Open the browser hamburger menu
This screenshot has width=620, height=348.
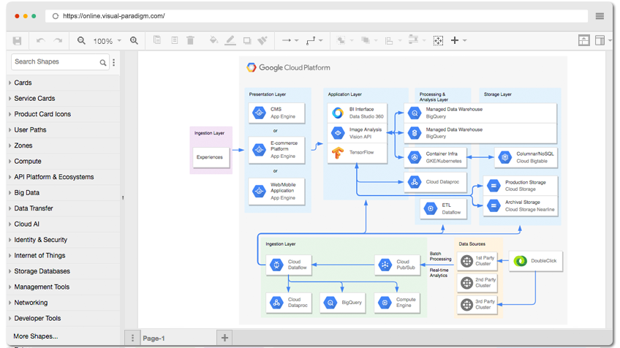click(x=600, y=16)
